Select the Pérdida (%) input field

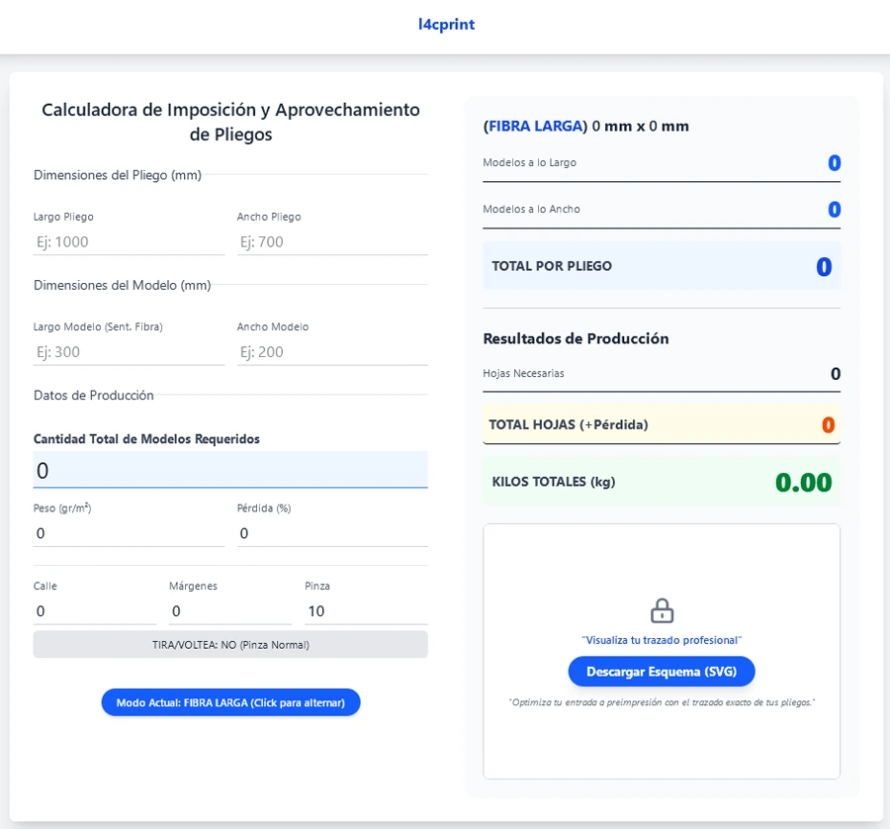[331, 533]
